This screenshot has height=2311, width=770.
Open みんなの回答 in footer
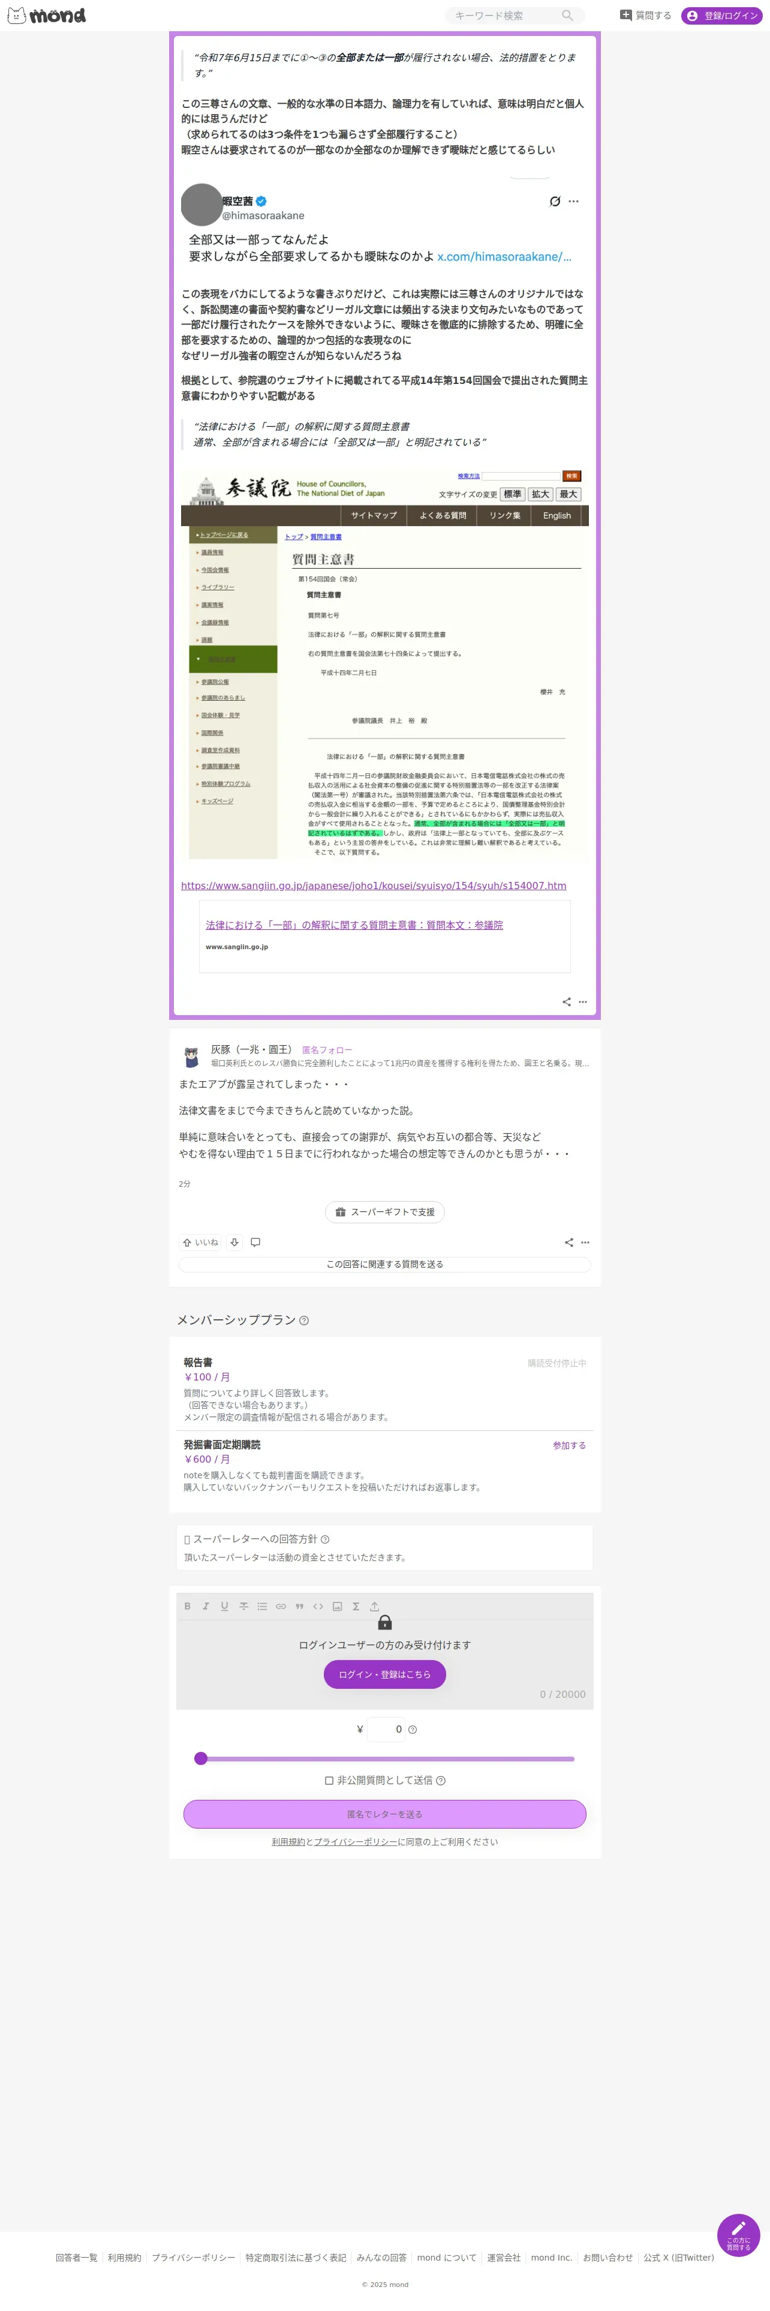click(x=381, y=2257)
